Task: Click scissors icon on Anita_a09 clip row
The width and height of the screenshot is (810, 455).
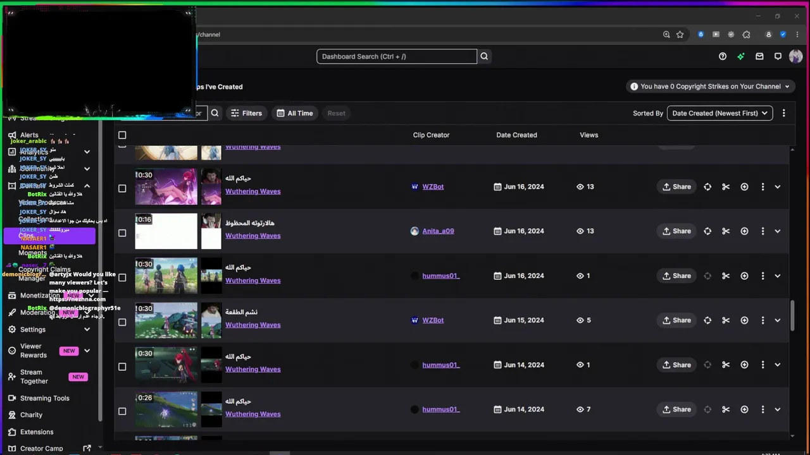Action: pos(726,231)
